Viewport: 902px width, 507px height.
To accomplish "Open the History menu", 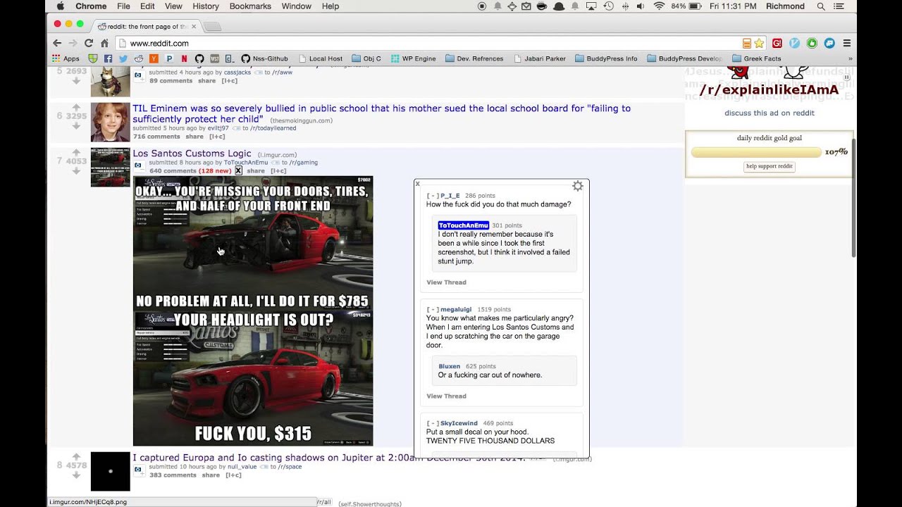I will [x=206, y=6].
